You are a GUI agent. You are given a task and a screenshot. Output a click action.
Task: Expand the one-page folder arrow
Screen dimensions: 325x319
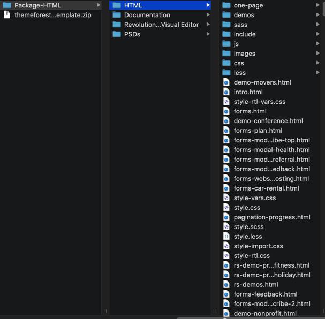(318, 5)
